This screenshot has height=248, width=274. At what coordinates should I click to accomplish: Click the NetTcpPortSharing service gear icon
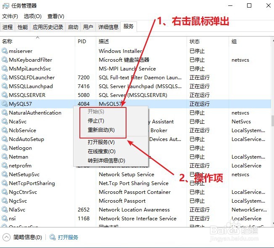click(x=5, y=183)
